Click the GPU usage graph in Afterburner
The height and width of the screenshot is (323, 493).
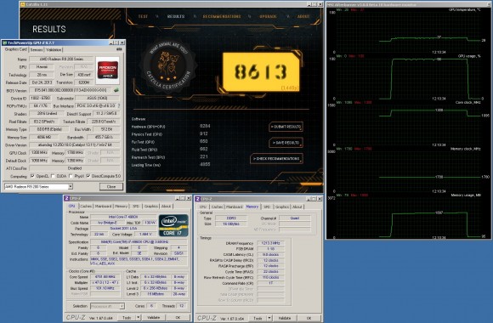409,79
